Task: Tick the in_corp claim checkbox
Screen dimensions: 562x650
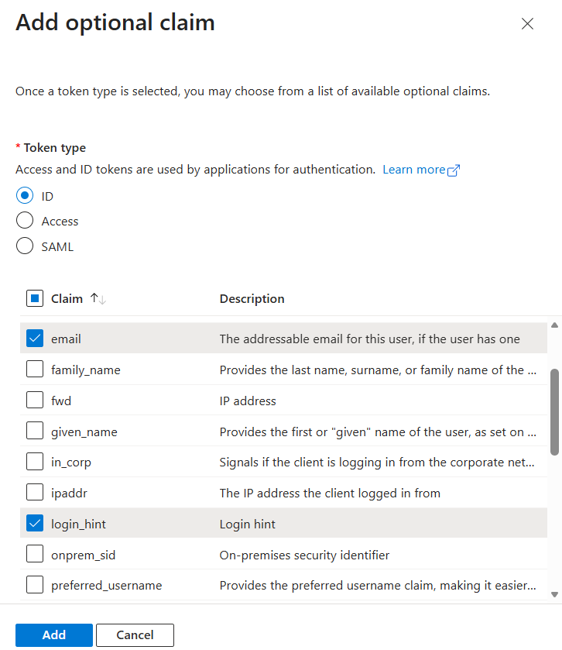Action: (x=35, y=463)
